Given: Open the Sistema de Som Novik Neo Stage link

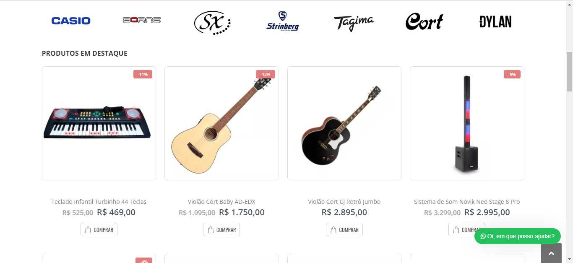Looking at the screenshot, I should click(x=467, y=202).
